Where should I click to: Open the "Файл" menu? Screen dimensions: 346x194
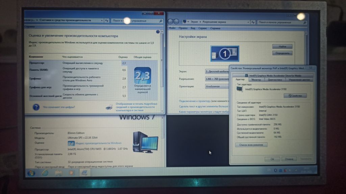tap(172, 28)
